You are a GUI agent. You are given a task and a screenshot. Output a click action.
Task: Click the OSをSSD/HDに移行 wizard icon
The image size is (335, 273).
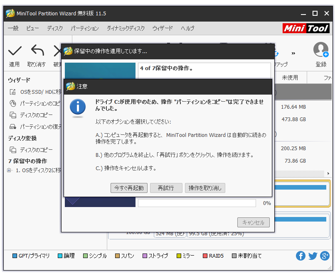click(x=13, y=92)
